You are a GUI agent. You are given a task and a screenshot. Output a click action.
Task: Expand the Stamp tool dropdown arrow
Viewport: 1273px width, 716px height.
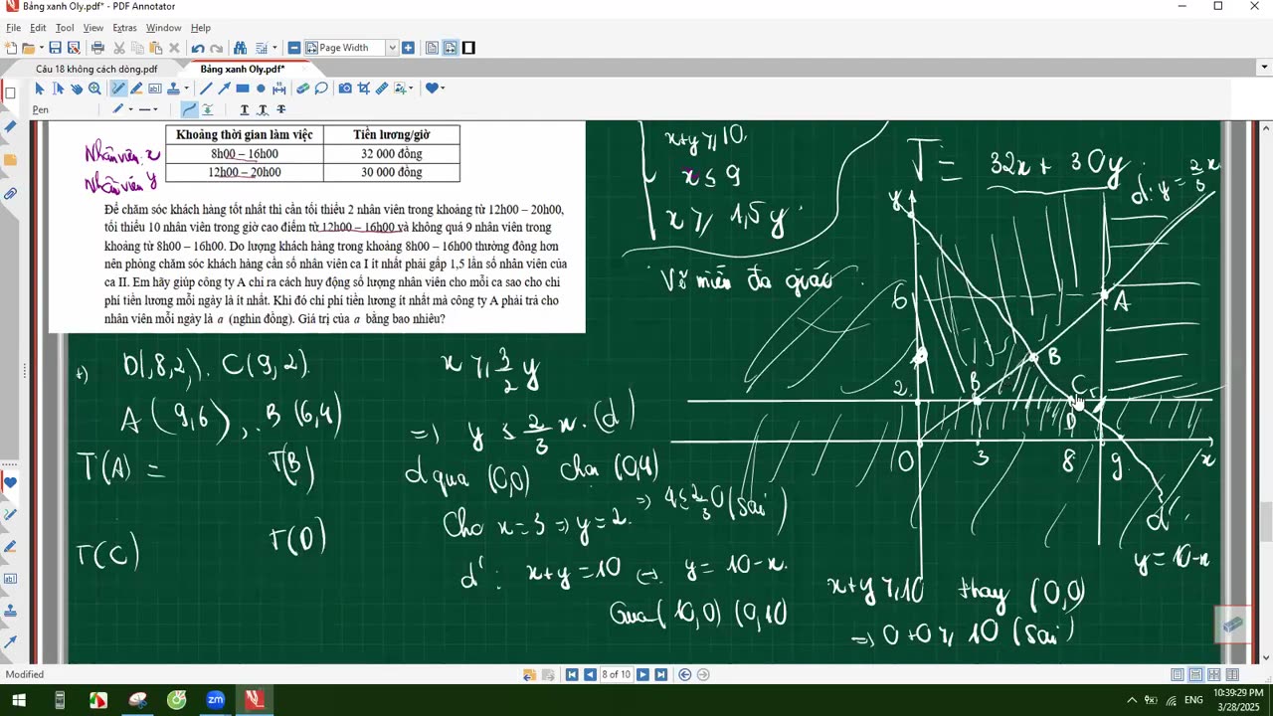[188, 89]
